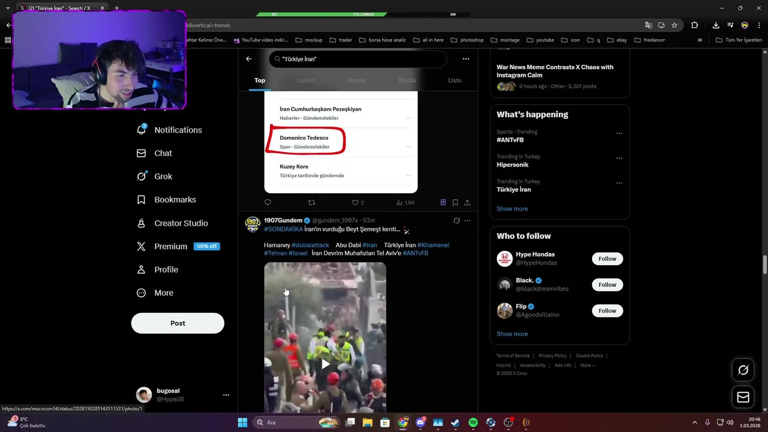The width and height of the screenshot is (768, 432).
Task: Click the Windows taskbar search box Ara
Action: (x=296, y=422)
